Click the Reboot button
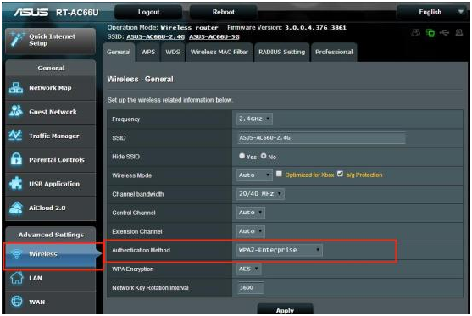 click(224, 12)
